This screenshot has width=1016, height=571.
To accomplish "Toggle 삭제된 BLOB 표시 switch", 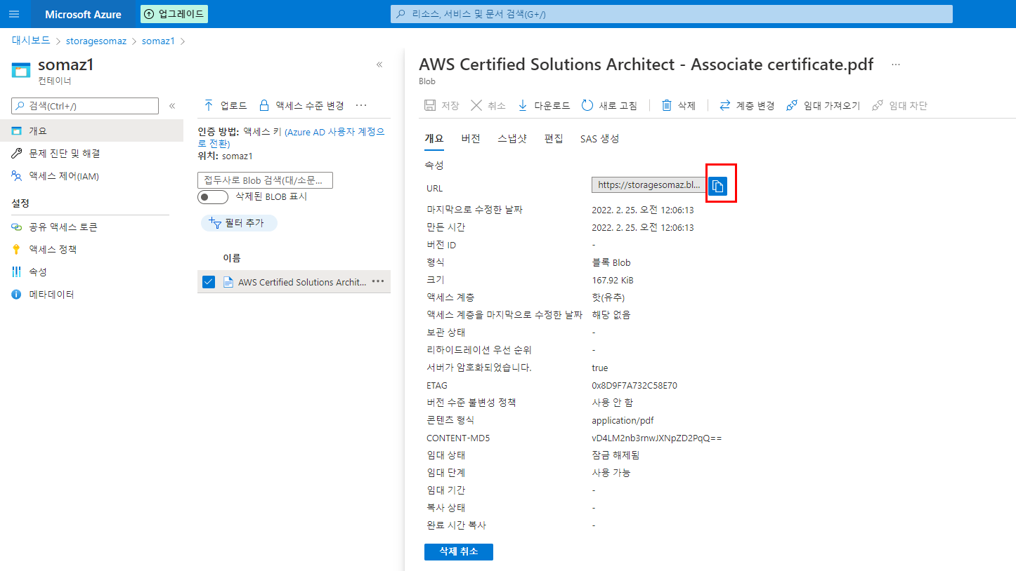I will (x=213, y=197).
